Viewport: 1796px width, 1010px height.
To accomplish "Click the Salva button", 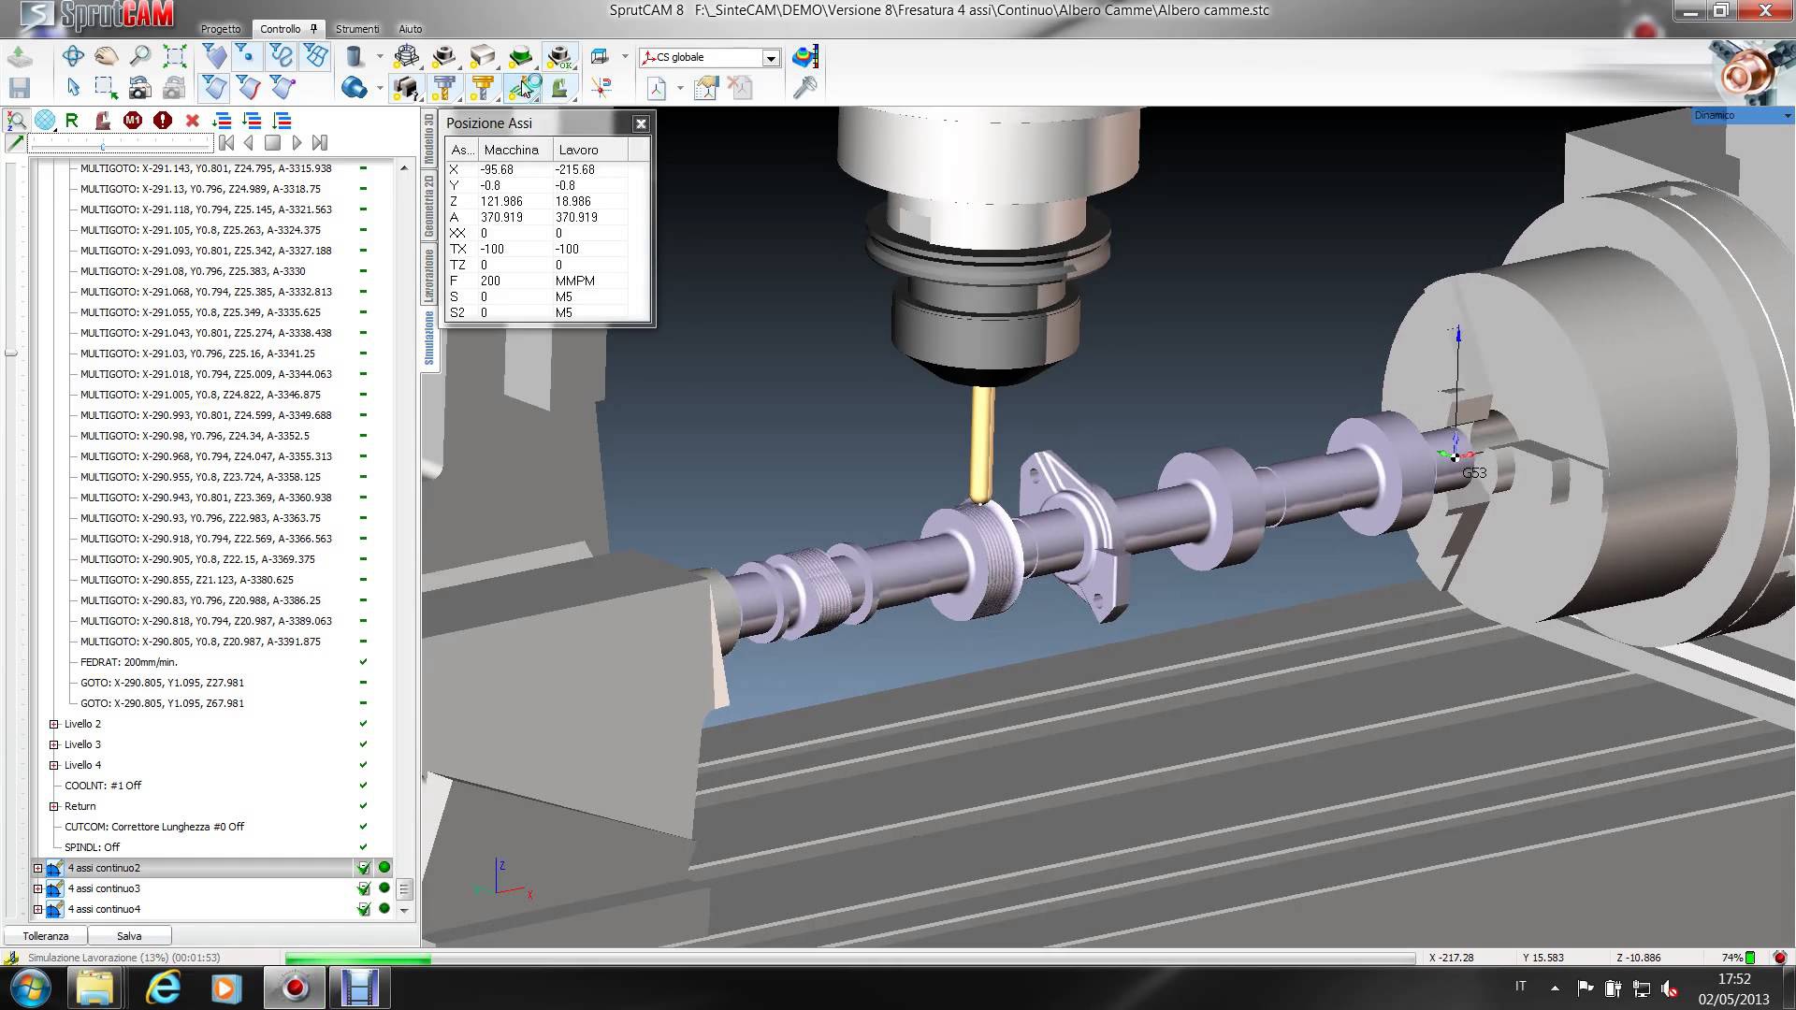I will (129, 936).
